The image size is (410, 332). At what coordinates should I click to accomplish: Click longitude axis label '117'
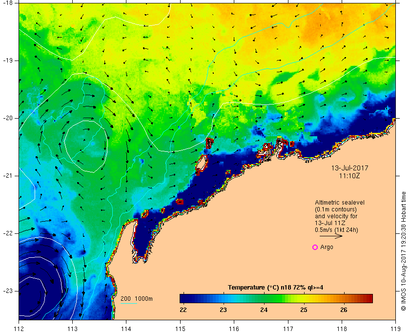point(288,328)
